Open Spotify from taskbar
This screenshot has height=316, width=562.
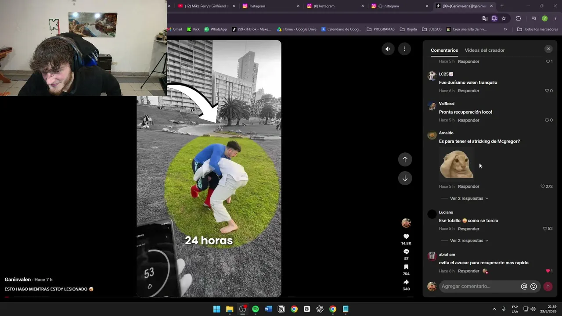click(256, 309)
